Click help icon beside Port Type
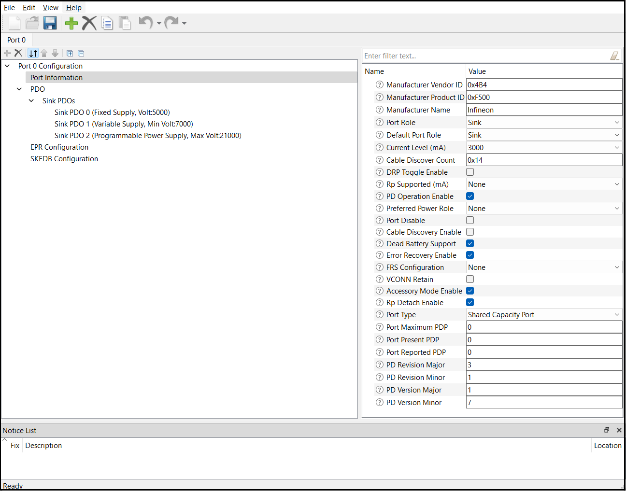Screen dimensions: 626x491 380,314
